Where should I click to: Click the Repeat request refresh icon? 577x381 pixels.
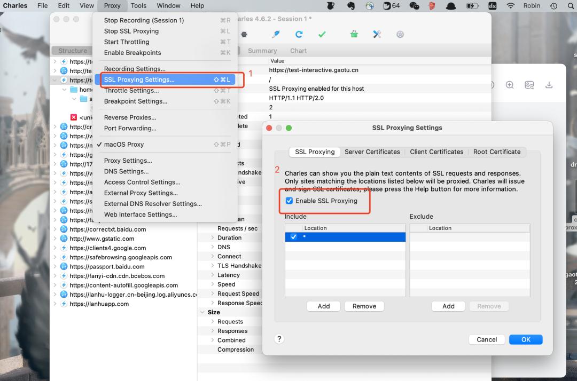pos(299,34)
